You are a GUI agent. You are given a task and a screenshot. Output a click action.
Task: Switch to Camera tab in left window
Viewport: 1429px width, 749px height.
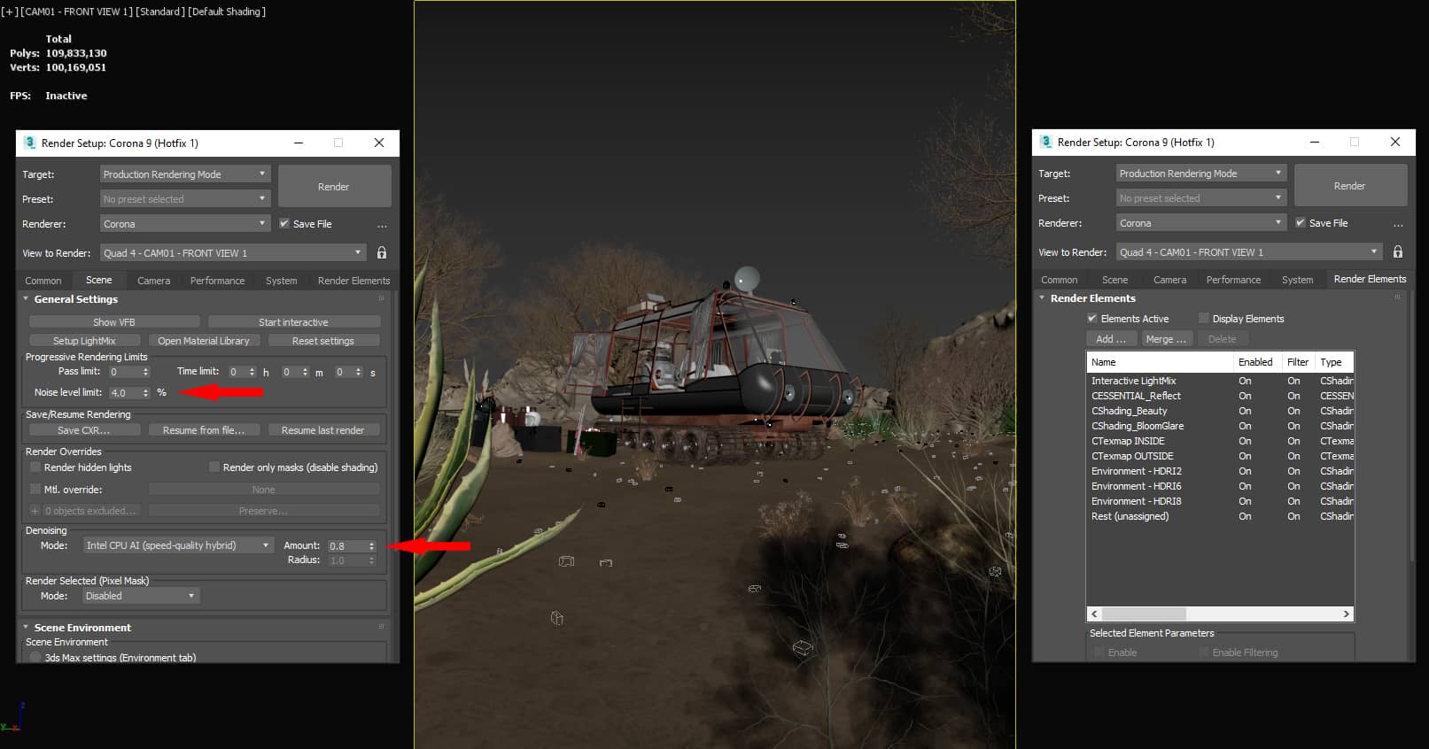point(153,281)
